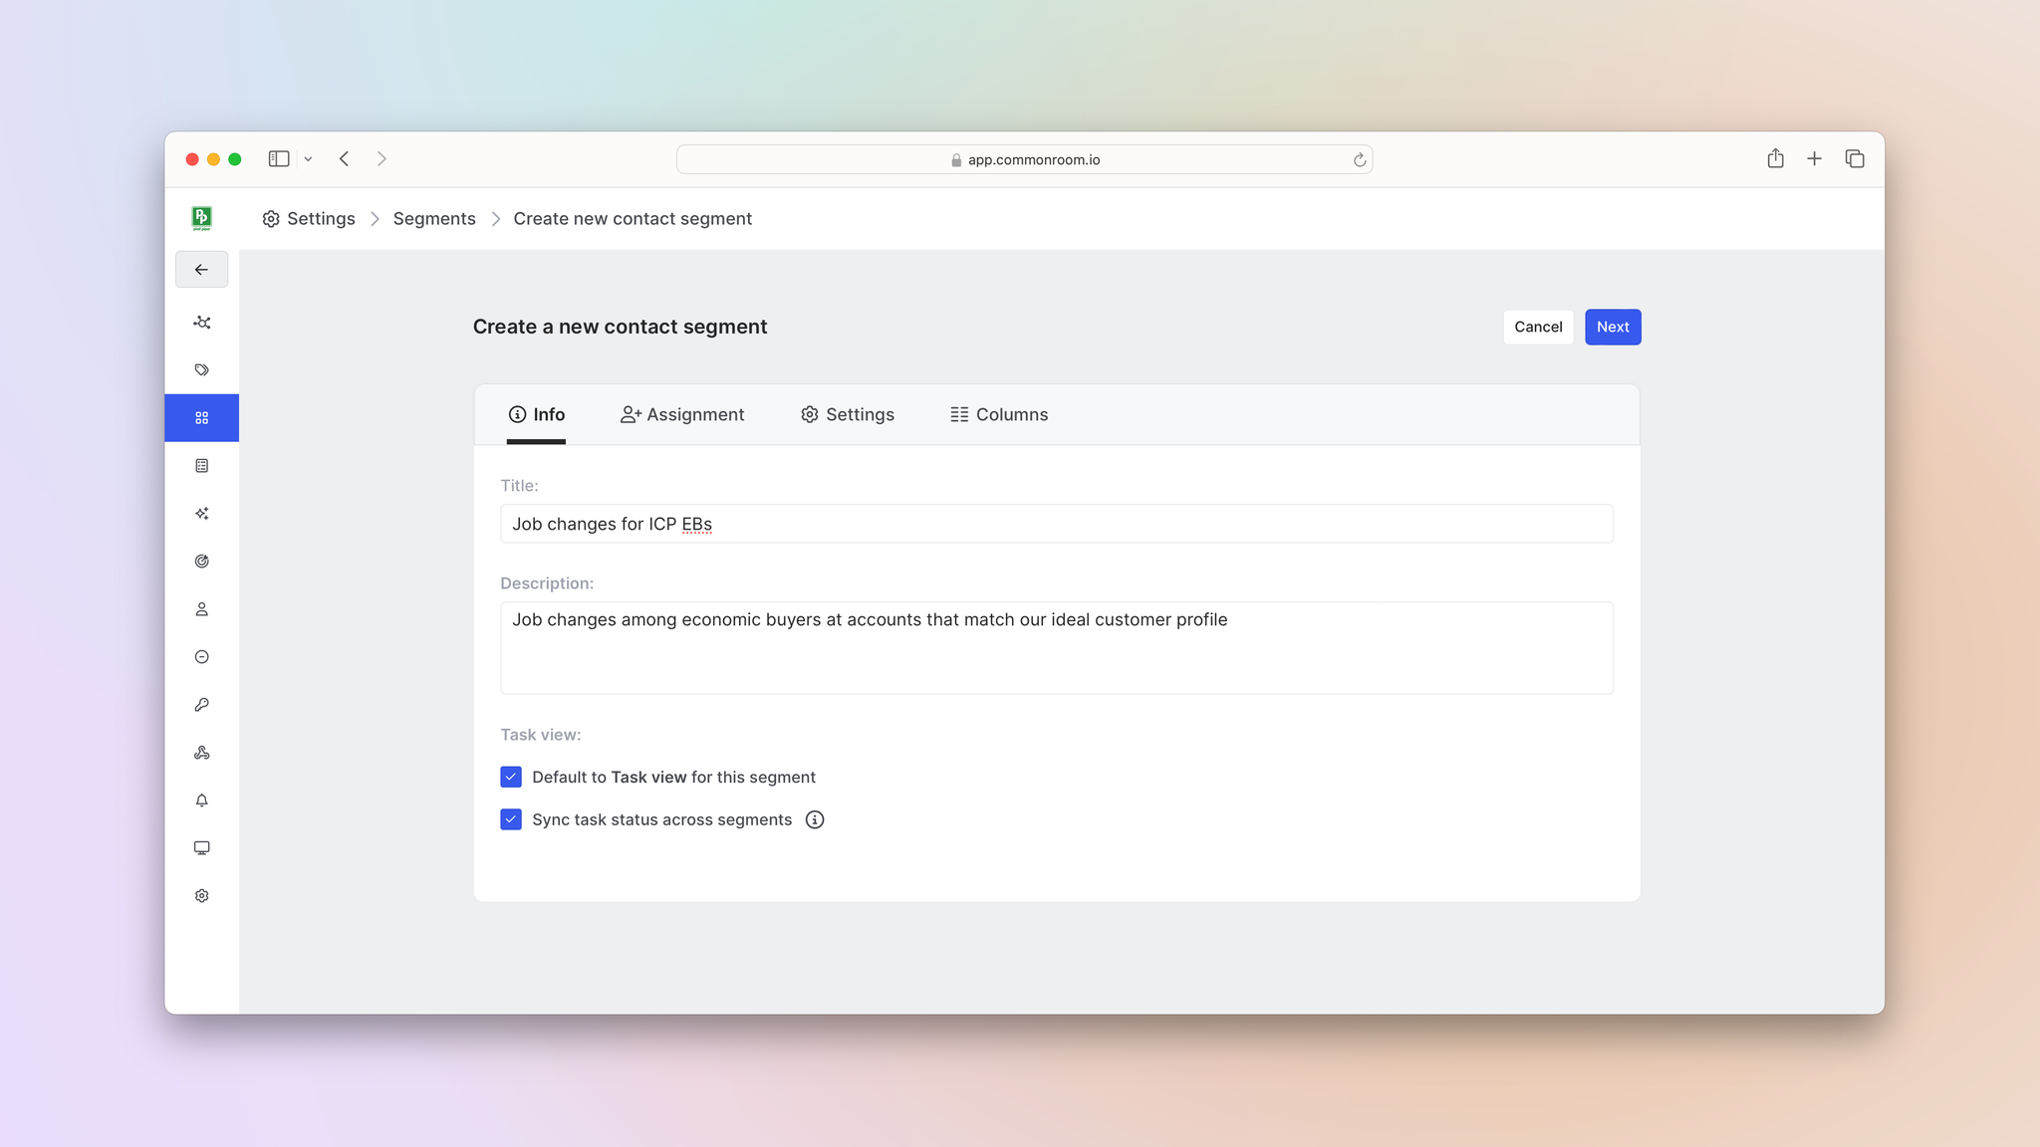The image size is (2040, 1147).
Task: Open the network nodes icon in sidebar
Action: pos(201,323)
